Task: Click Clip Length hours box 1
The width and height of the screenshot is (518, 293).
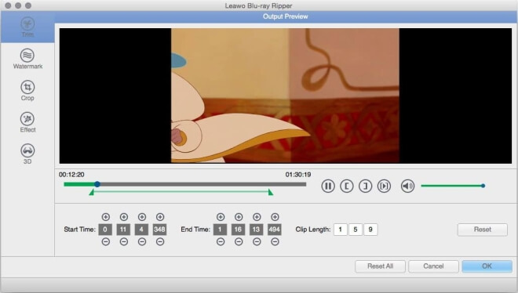Action: tap(341, 230)
